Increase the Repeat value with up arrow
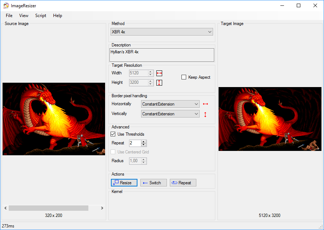Screen dimensions: 324x230 tap(144, 141)
